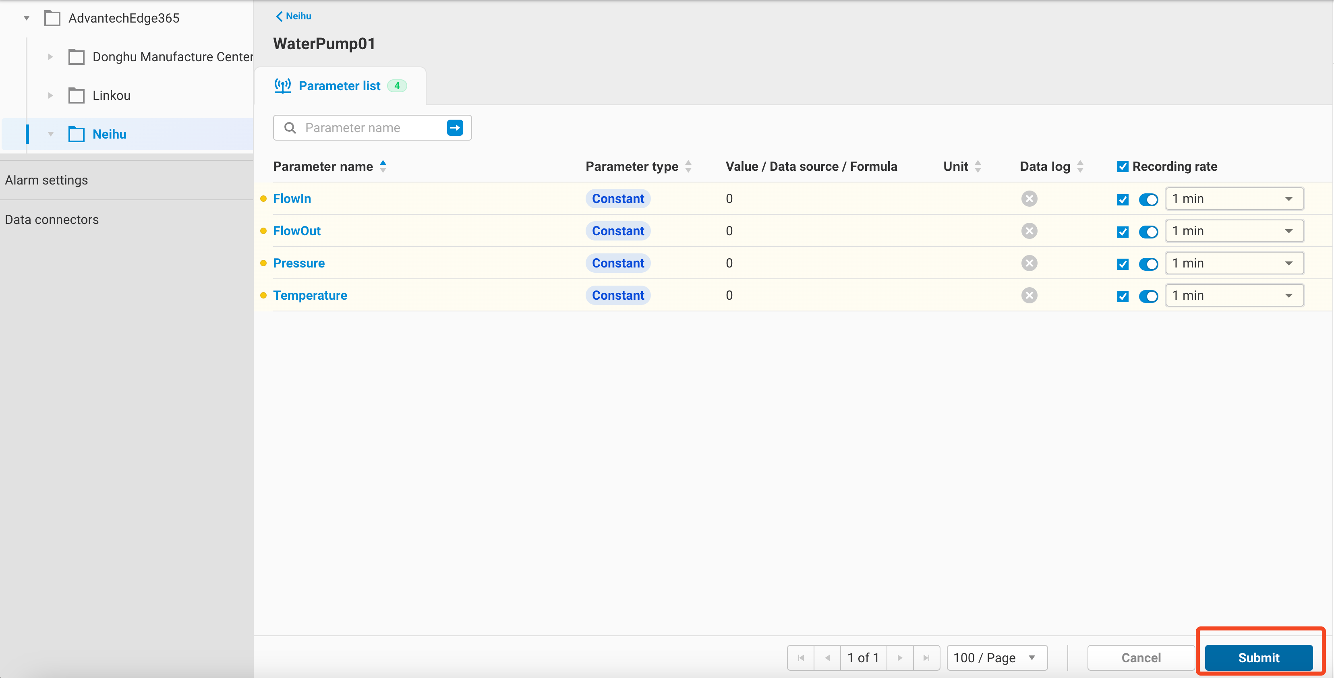Uncheck the Recording rate header checkbox

click(1122, 166)
